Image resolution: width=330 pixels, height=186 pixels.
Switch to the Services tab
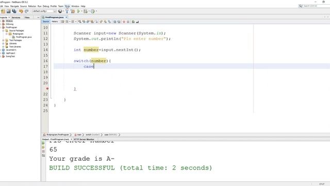coord(16,18)
